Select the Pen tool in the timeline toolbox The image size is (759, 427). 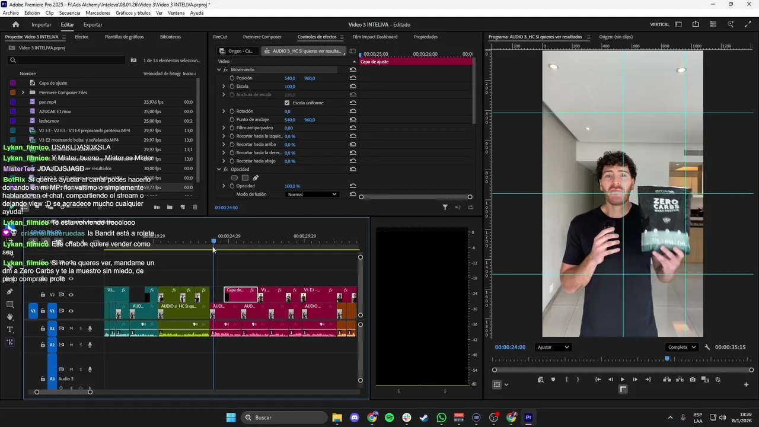[x=9, y=292]
